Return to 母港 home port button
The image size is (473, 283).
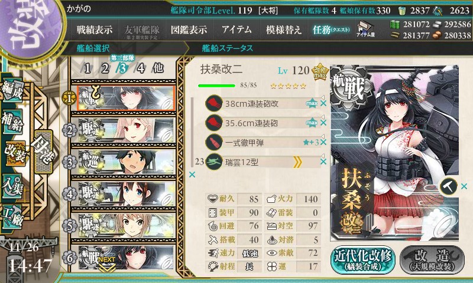[x=44, y=152]
